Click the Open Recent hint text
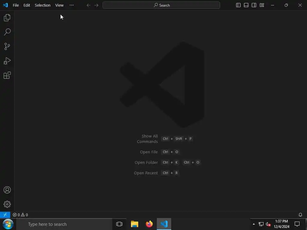 coord(146,173)
